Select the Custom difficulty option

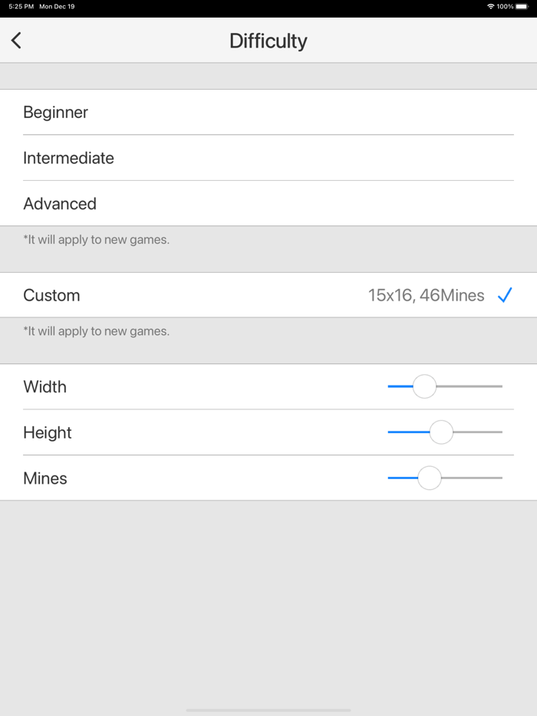[51, 295]
